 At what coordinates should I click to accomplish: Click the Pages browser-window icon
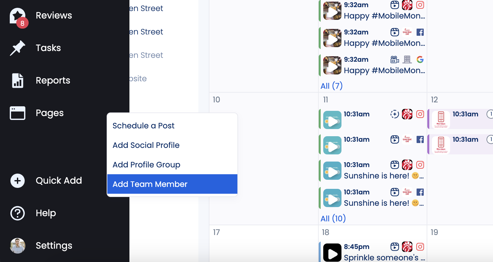pyautogui.click(x=17, y=113)
